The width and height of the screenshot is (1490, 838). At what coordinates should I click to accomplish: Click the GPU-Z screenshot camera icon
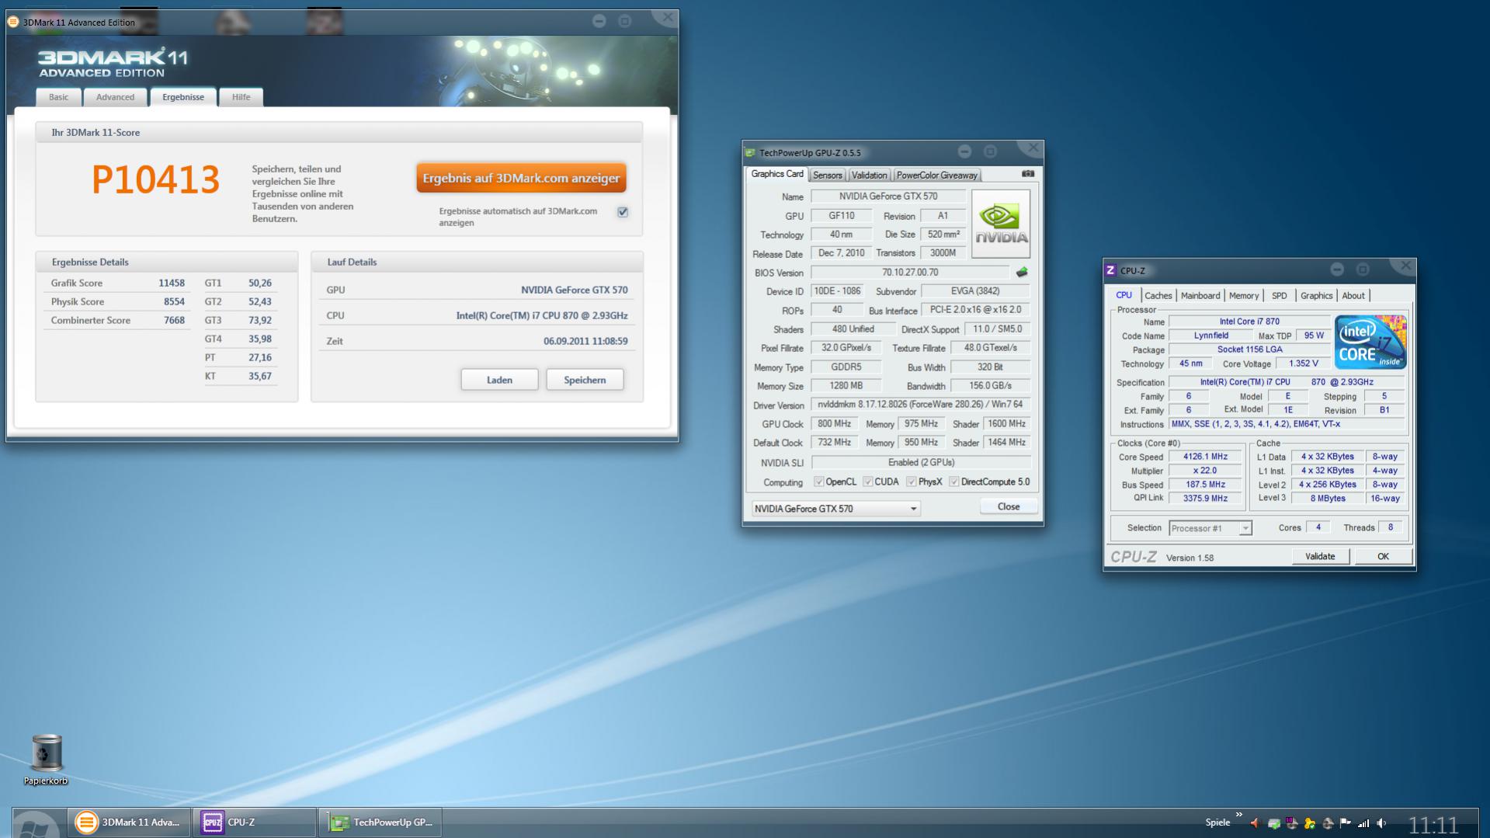tap(1028, 174)
